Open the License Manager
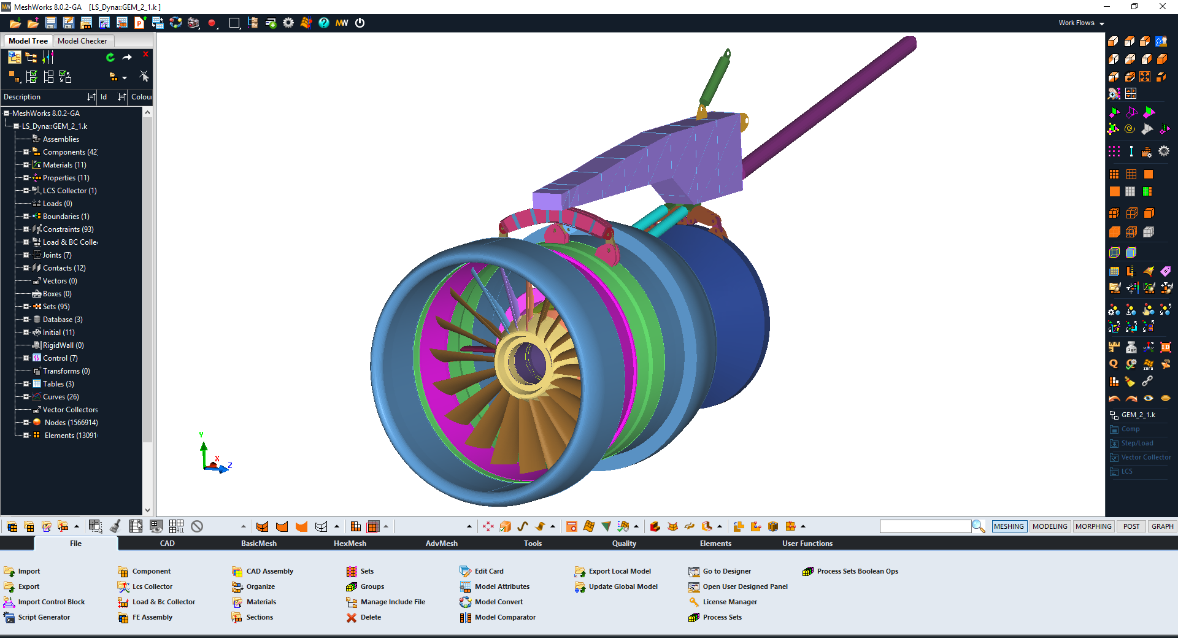 [730, 602]
